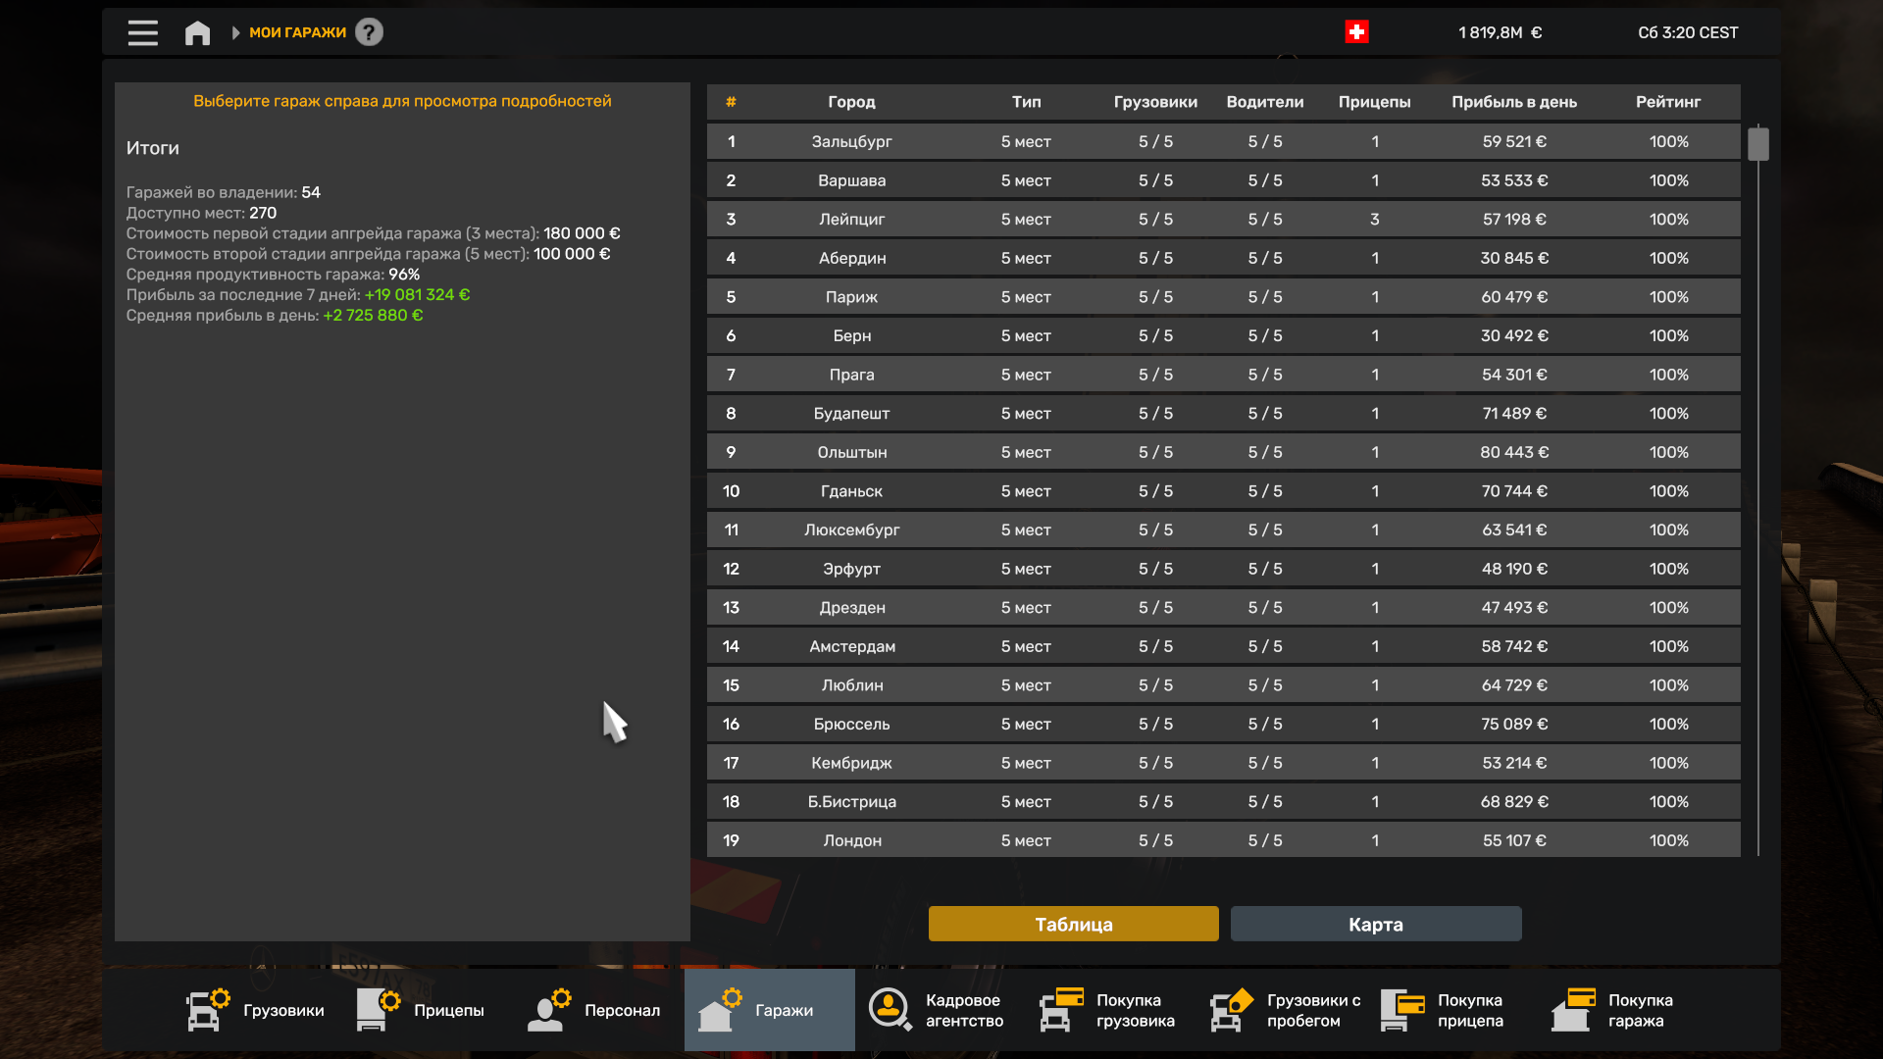Click Лейпциг trailer count 3

(x=1374, y=219)
